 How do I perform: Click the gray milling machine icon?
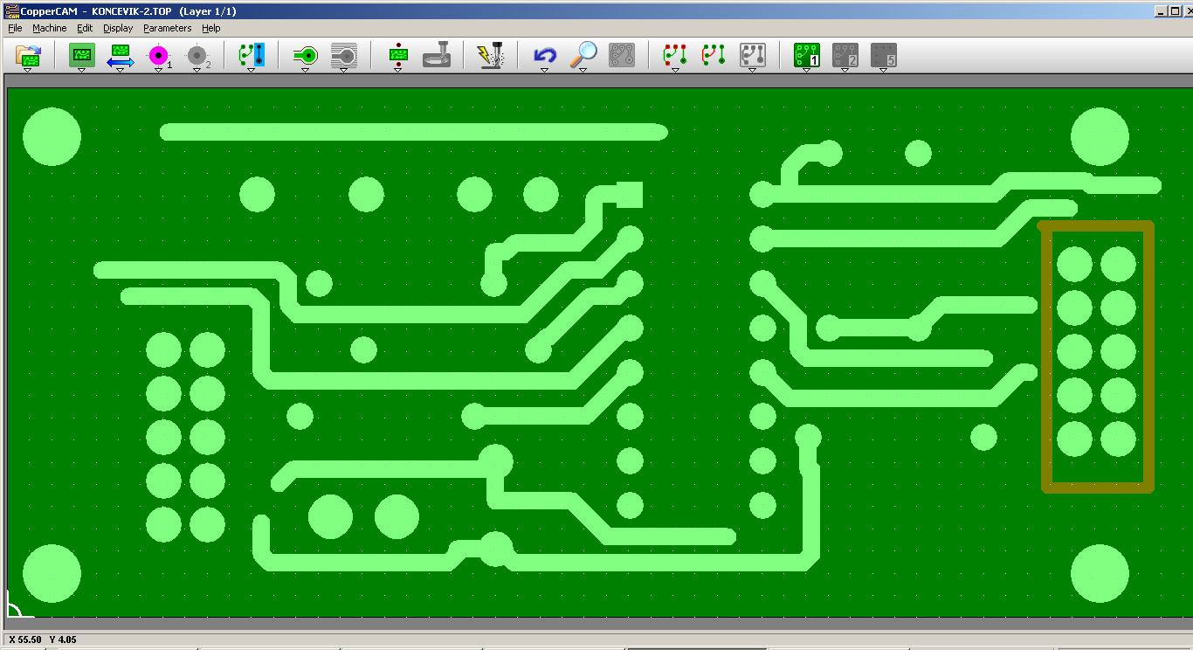(x=437, y=57)
